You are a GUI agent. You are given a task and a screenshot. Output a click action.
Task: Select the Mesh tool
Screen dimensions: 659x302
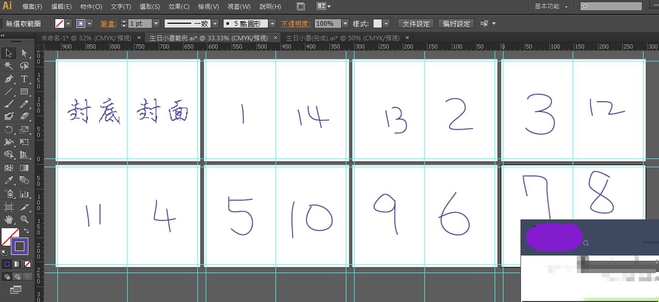click(9, 168)
